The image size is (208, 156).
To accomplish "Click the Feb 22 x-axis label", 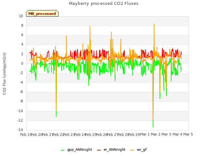I will [x=58, y=135].
